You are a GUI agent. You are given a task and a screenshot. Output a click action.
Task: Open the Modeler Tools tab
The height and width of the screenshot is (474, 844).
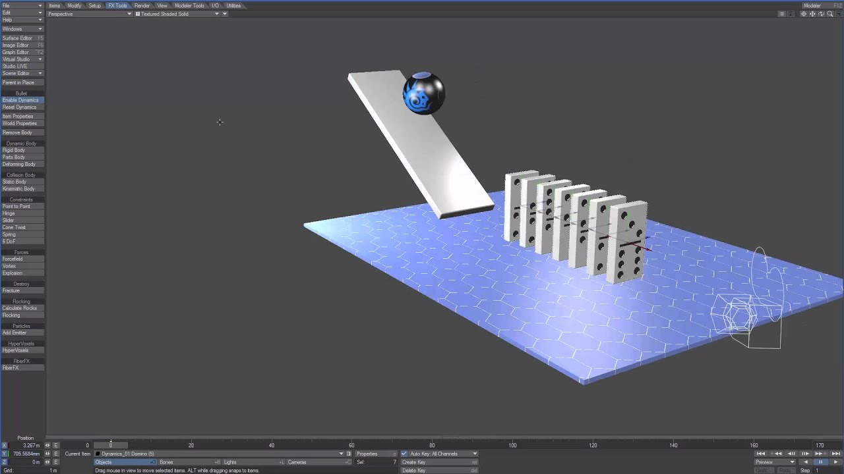(189, 5)
